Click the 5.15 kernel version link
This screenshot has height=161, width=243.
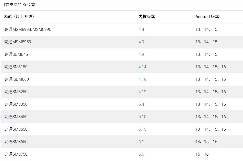pos(142,129)
